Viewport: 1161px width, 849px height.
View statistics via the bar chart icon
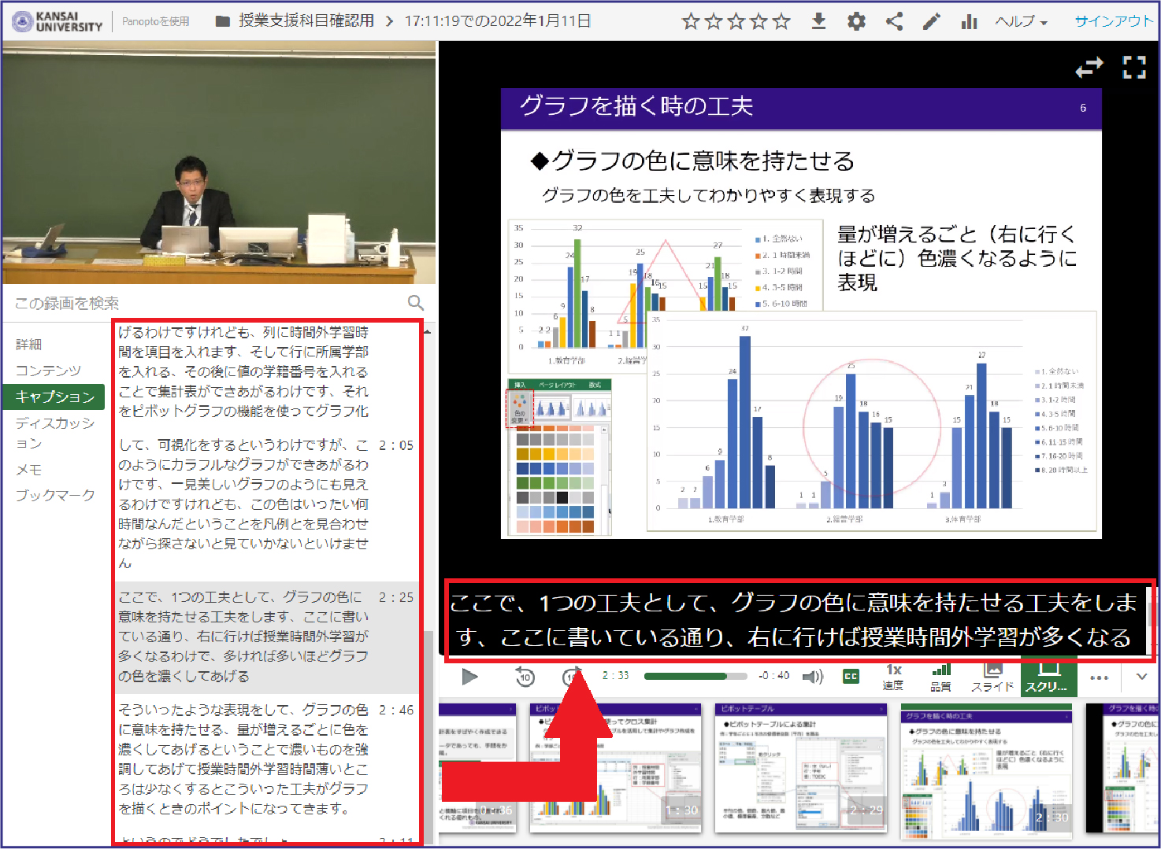tap(969, 21)
